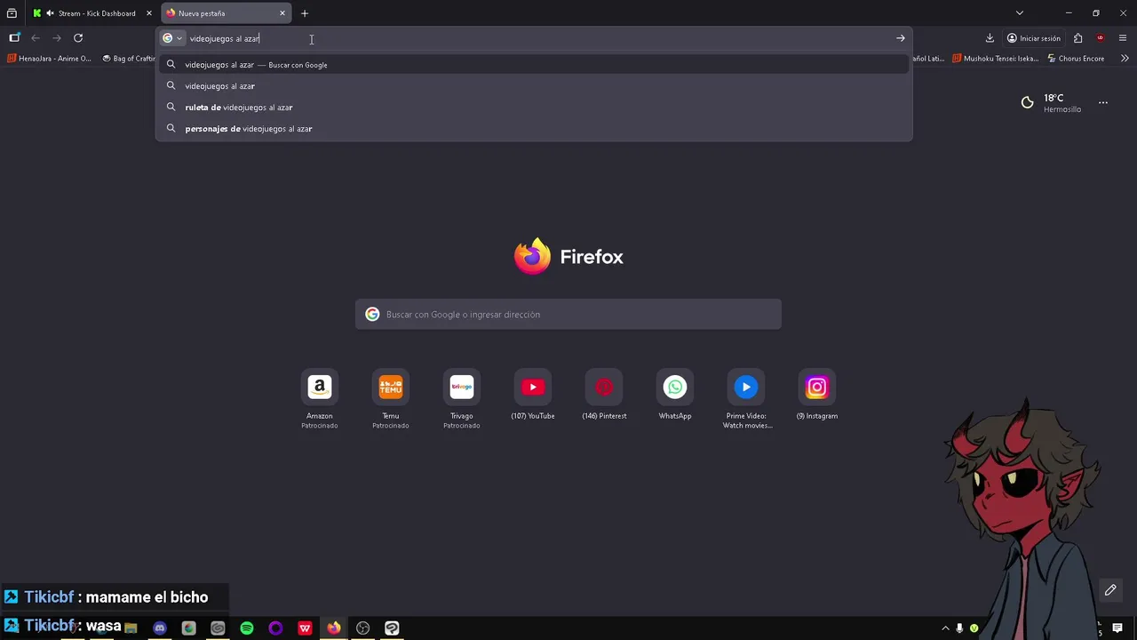Expand the system tray hidden icons arrow
Screen dimensions: 1137x640
coord(945,628)
